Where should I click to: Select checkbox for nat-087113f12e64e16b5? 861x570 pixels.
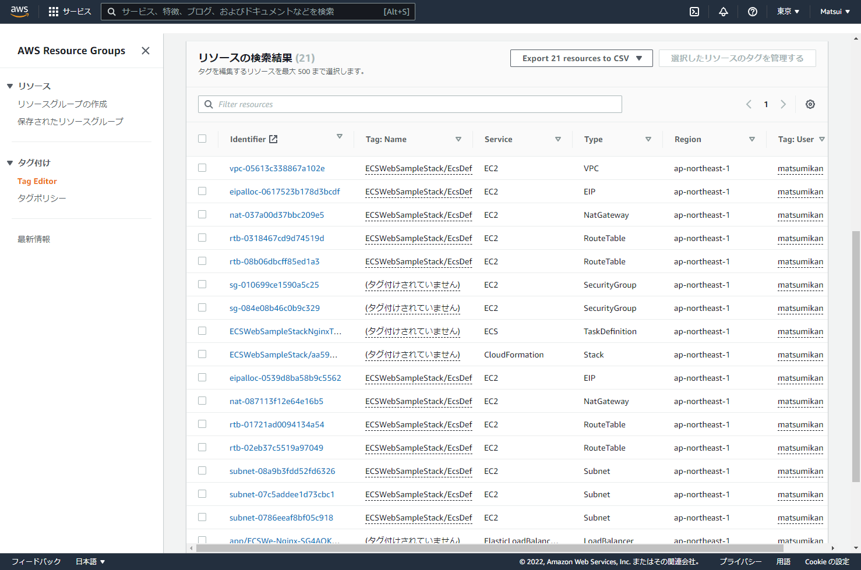click(x=202, y=401)
